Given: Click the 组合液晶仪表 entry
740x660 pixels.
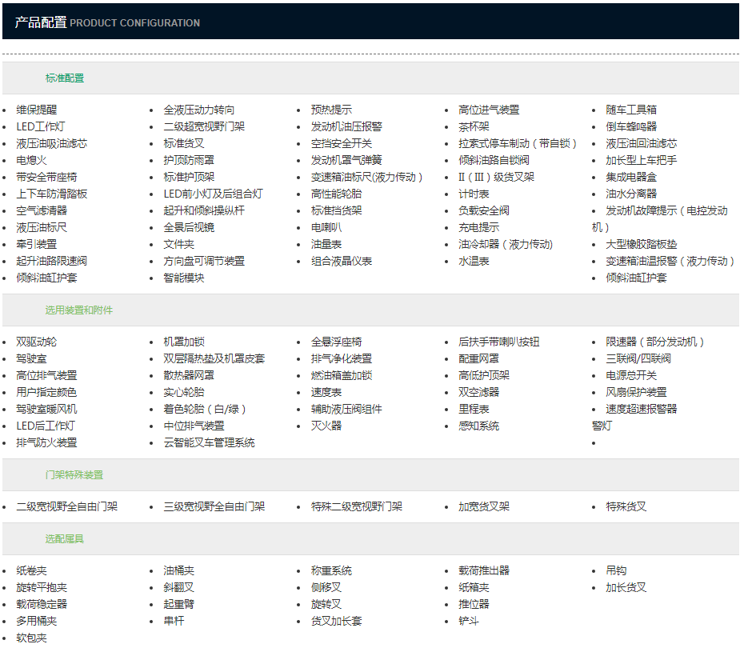Looking at the screenshot, I should pos(342,261).
